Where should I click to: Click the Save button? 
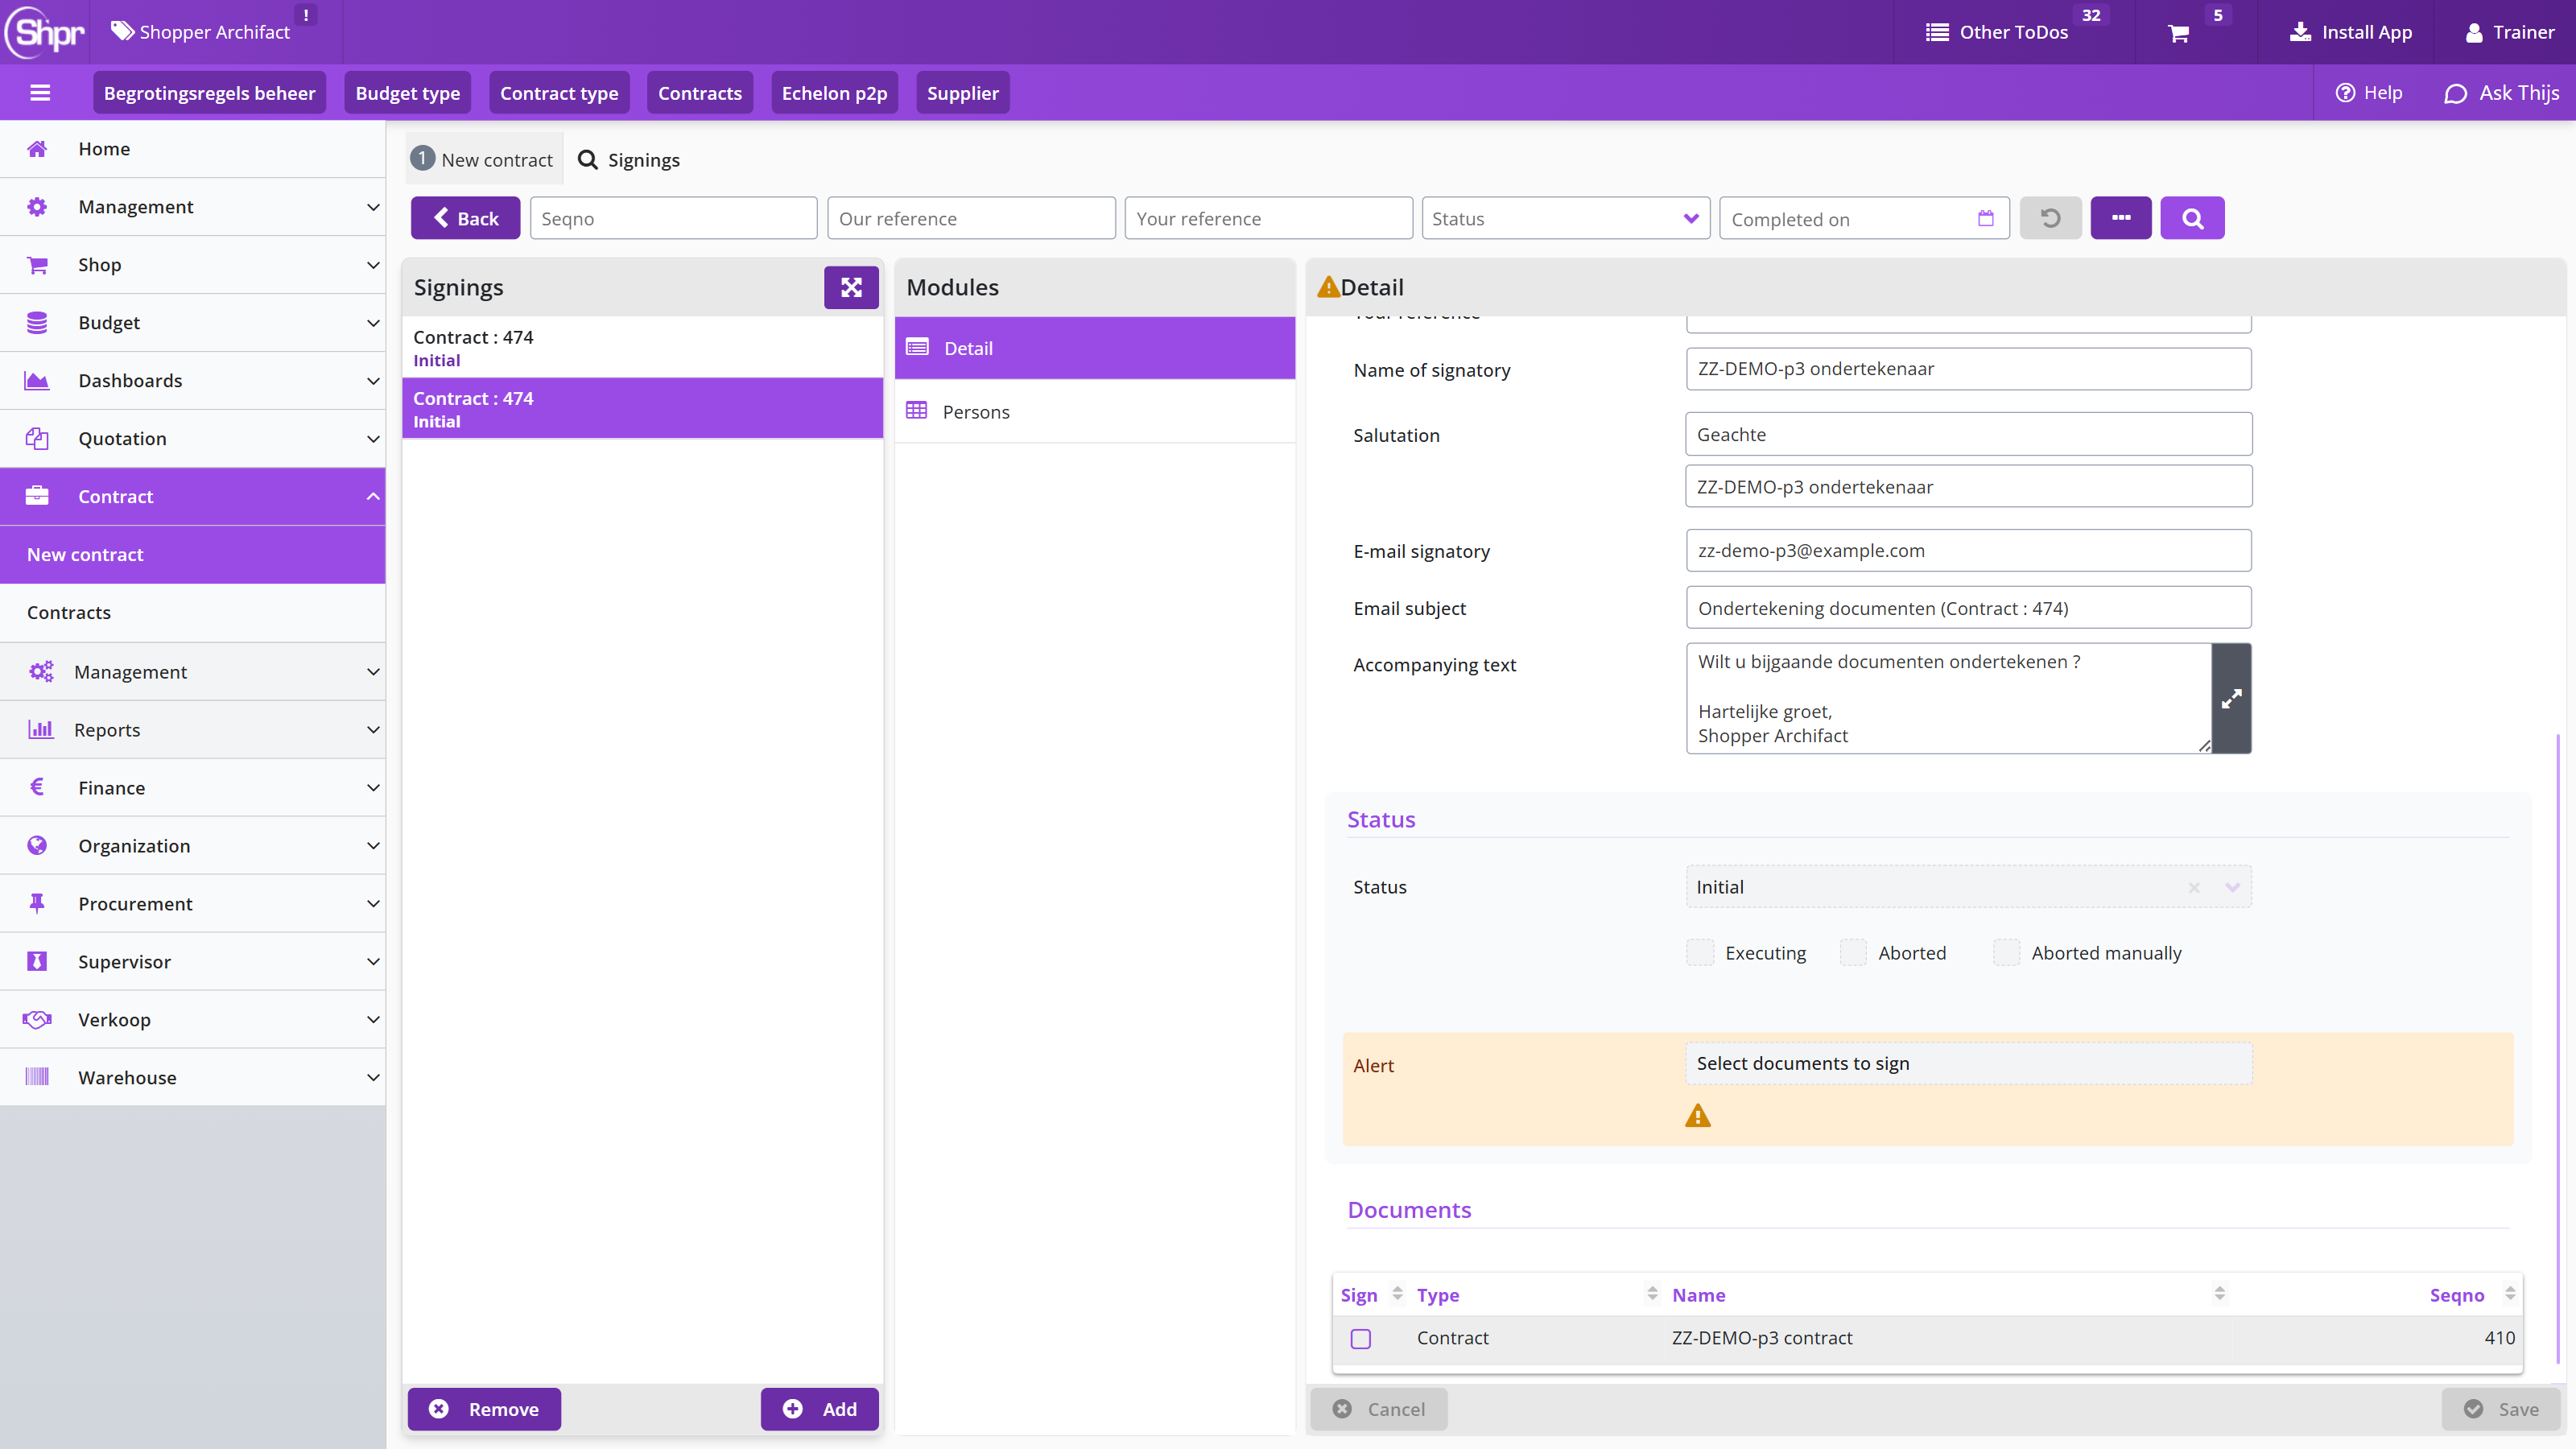coord(2500,1409)
